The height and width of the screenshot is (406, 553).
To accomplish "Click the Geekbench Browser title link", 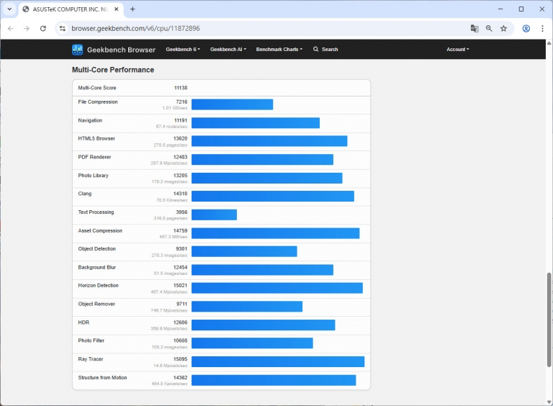I will 121,50.
